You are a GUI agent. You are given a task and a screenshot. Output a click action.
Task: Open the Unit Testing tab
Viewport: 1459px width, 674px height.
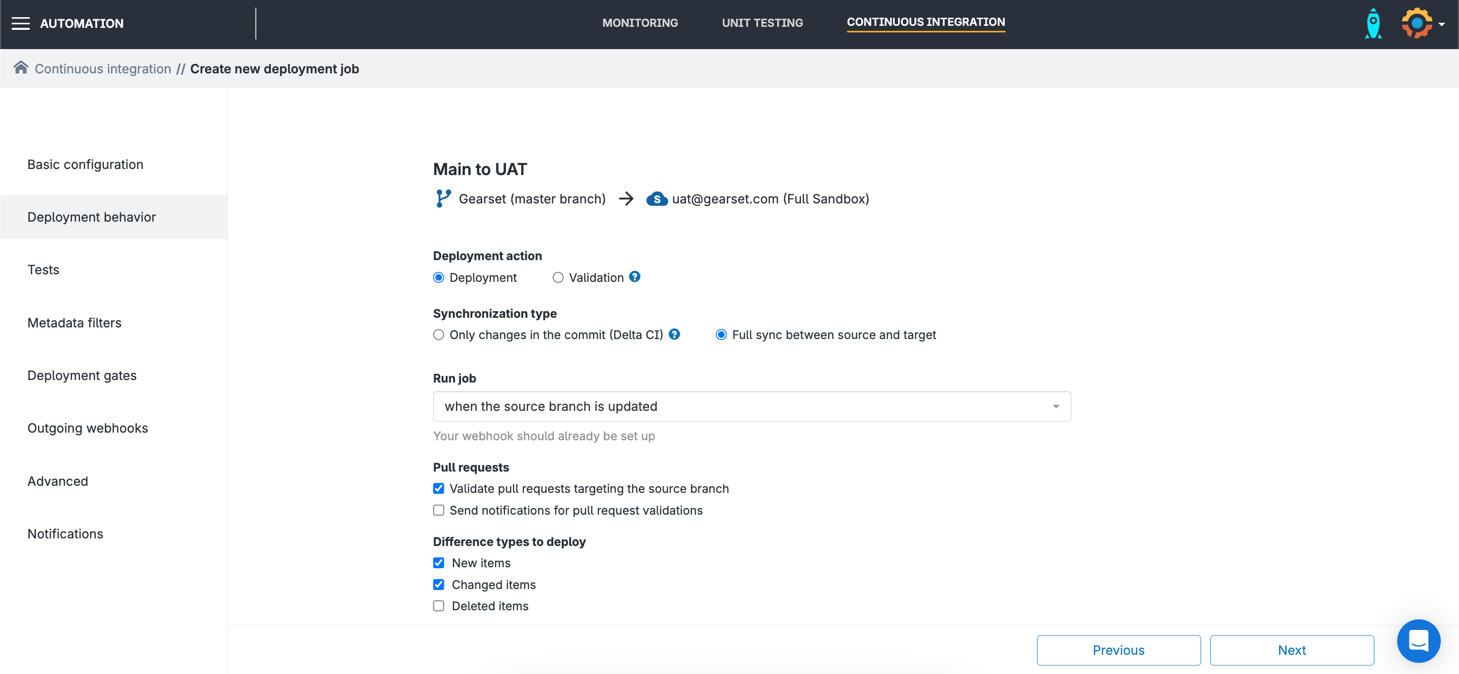762,23
